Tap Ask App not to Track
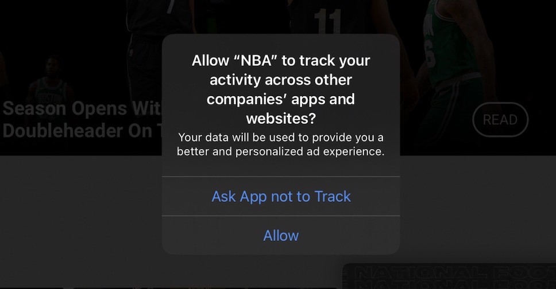Image resolution: width=556 pixels, height=289 pixels. coord(281,197)
